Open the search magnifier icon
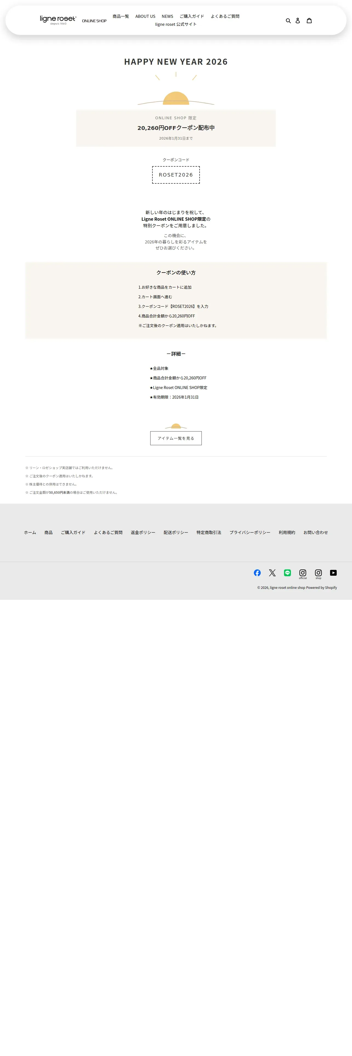 (288, 21)
